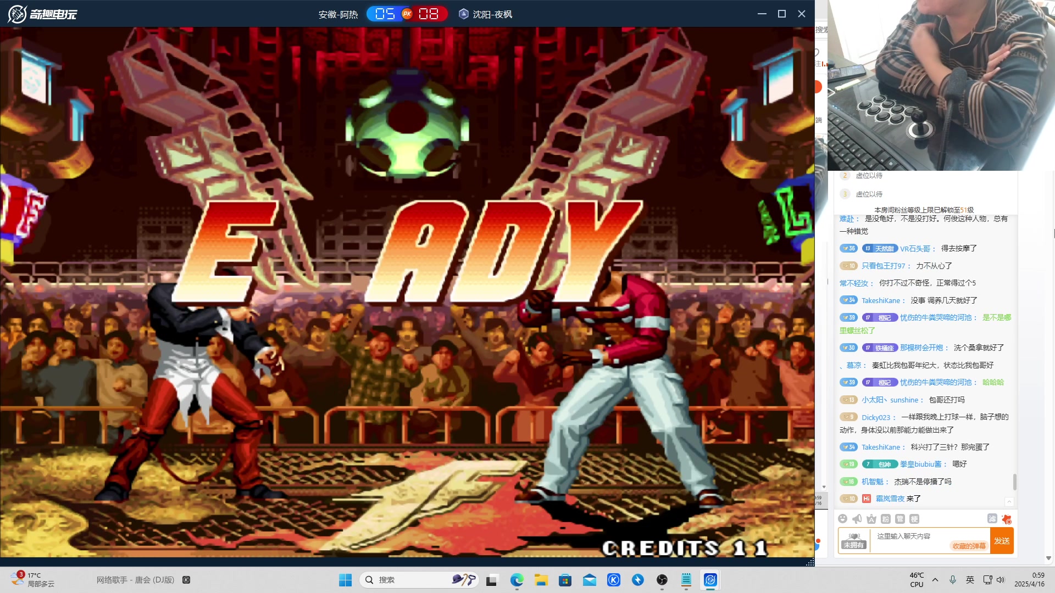1055x593 pixels.
Task: Click username 常不轻女 in the chat
Action: (x=854, y=283)
